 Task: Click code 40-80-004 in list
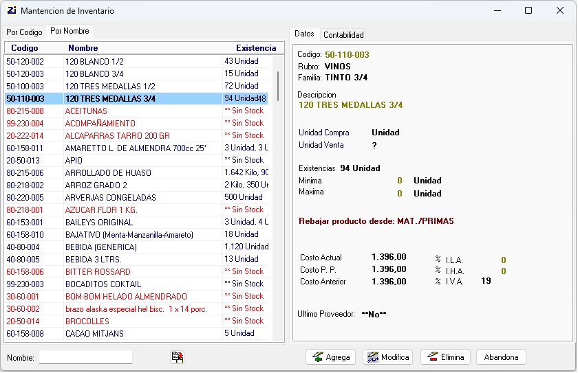tap(23, 247)
